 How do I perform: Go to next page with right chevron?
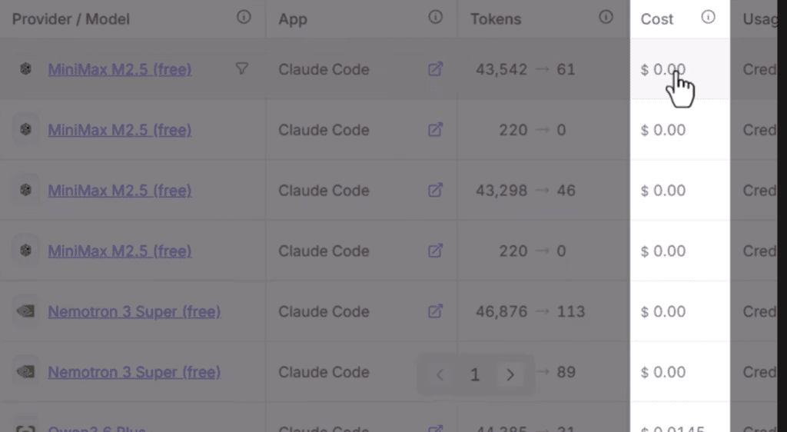click(x=510, y=375)
